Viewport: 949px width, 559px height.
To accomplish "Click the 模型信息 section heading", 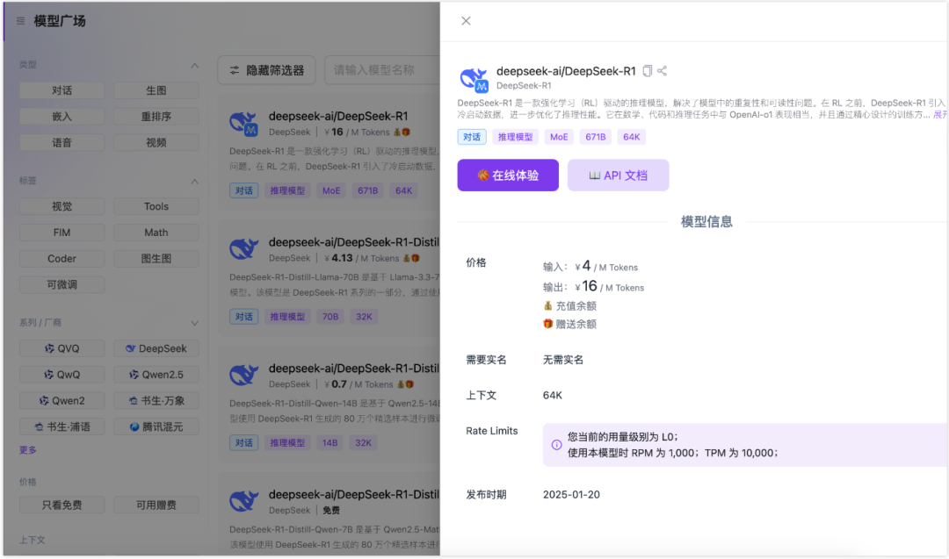I will click(x=706, y=222).
